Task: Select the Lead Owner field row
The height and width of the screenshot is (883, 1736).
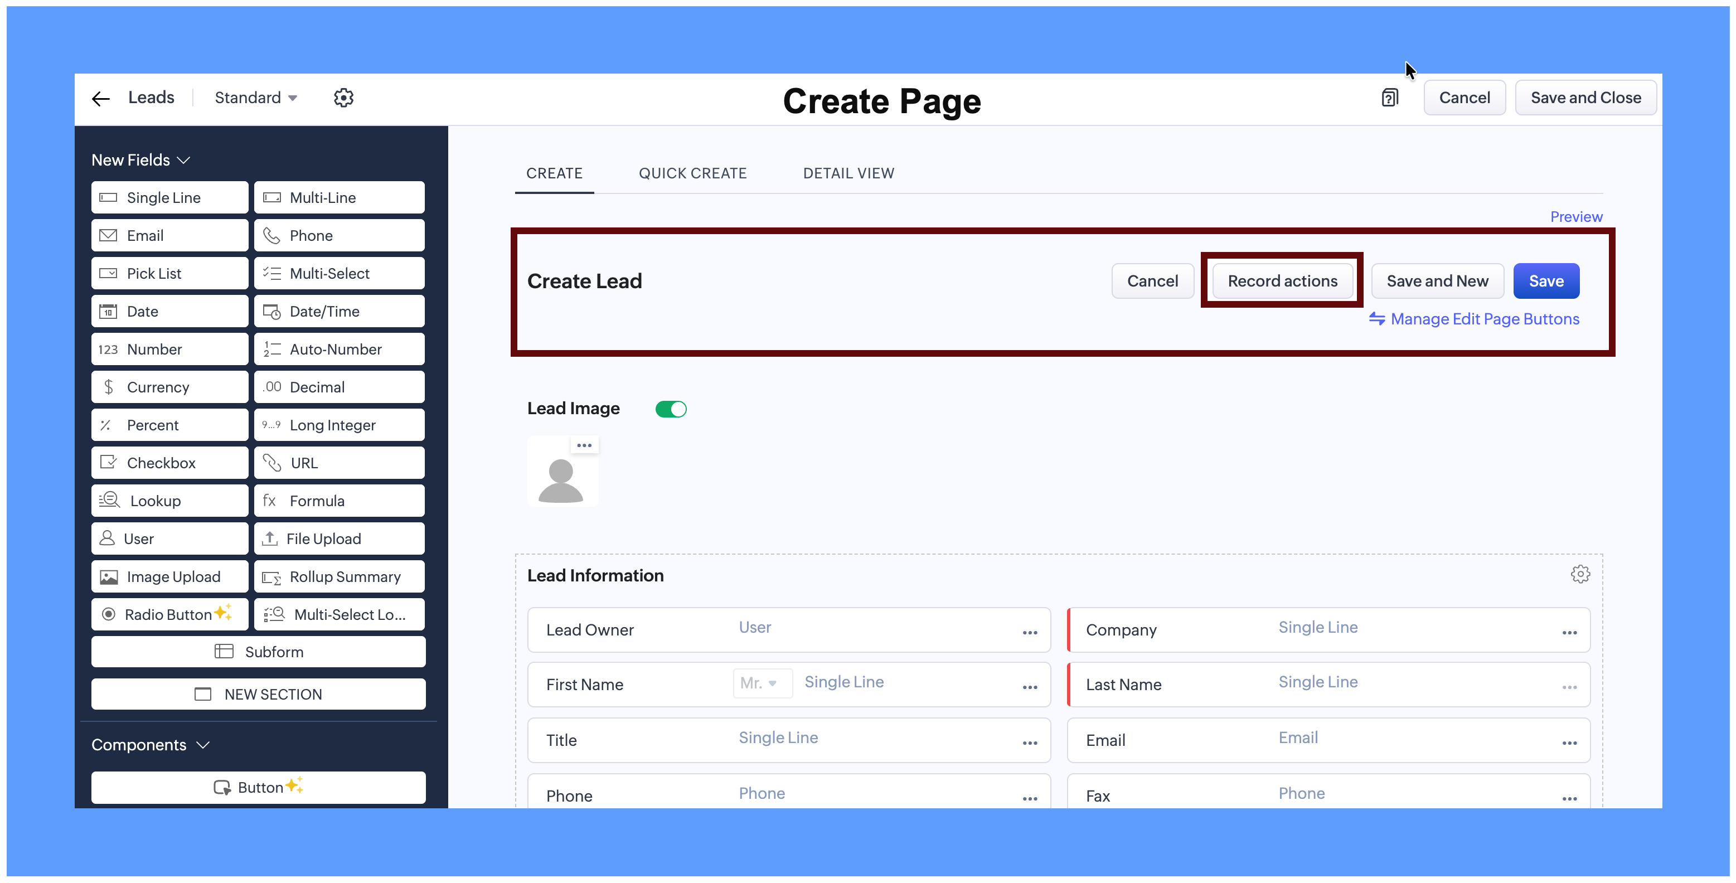Action: [789, 630]
